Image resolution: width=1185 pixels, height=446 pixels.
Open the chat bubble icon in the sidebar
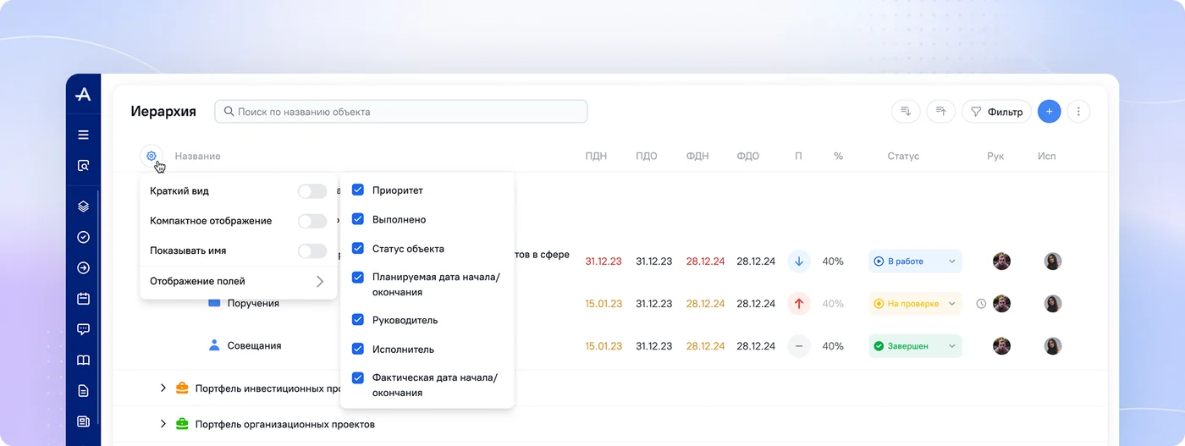click(x=83, y=329)
